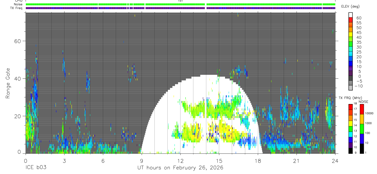Click the white top segment of the ELEV colorbar
This screenshot has height=174, width=377.
[x=351, y=15]
